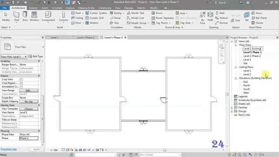The width and height of the screenshot is (279, 157).
Task: Expand the Select panel dropdown
Action: point(6,27)
